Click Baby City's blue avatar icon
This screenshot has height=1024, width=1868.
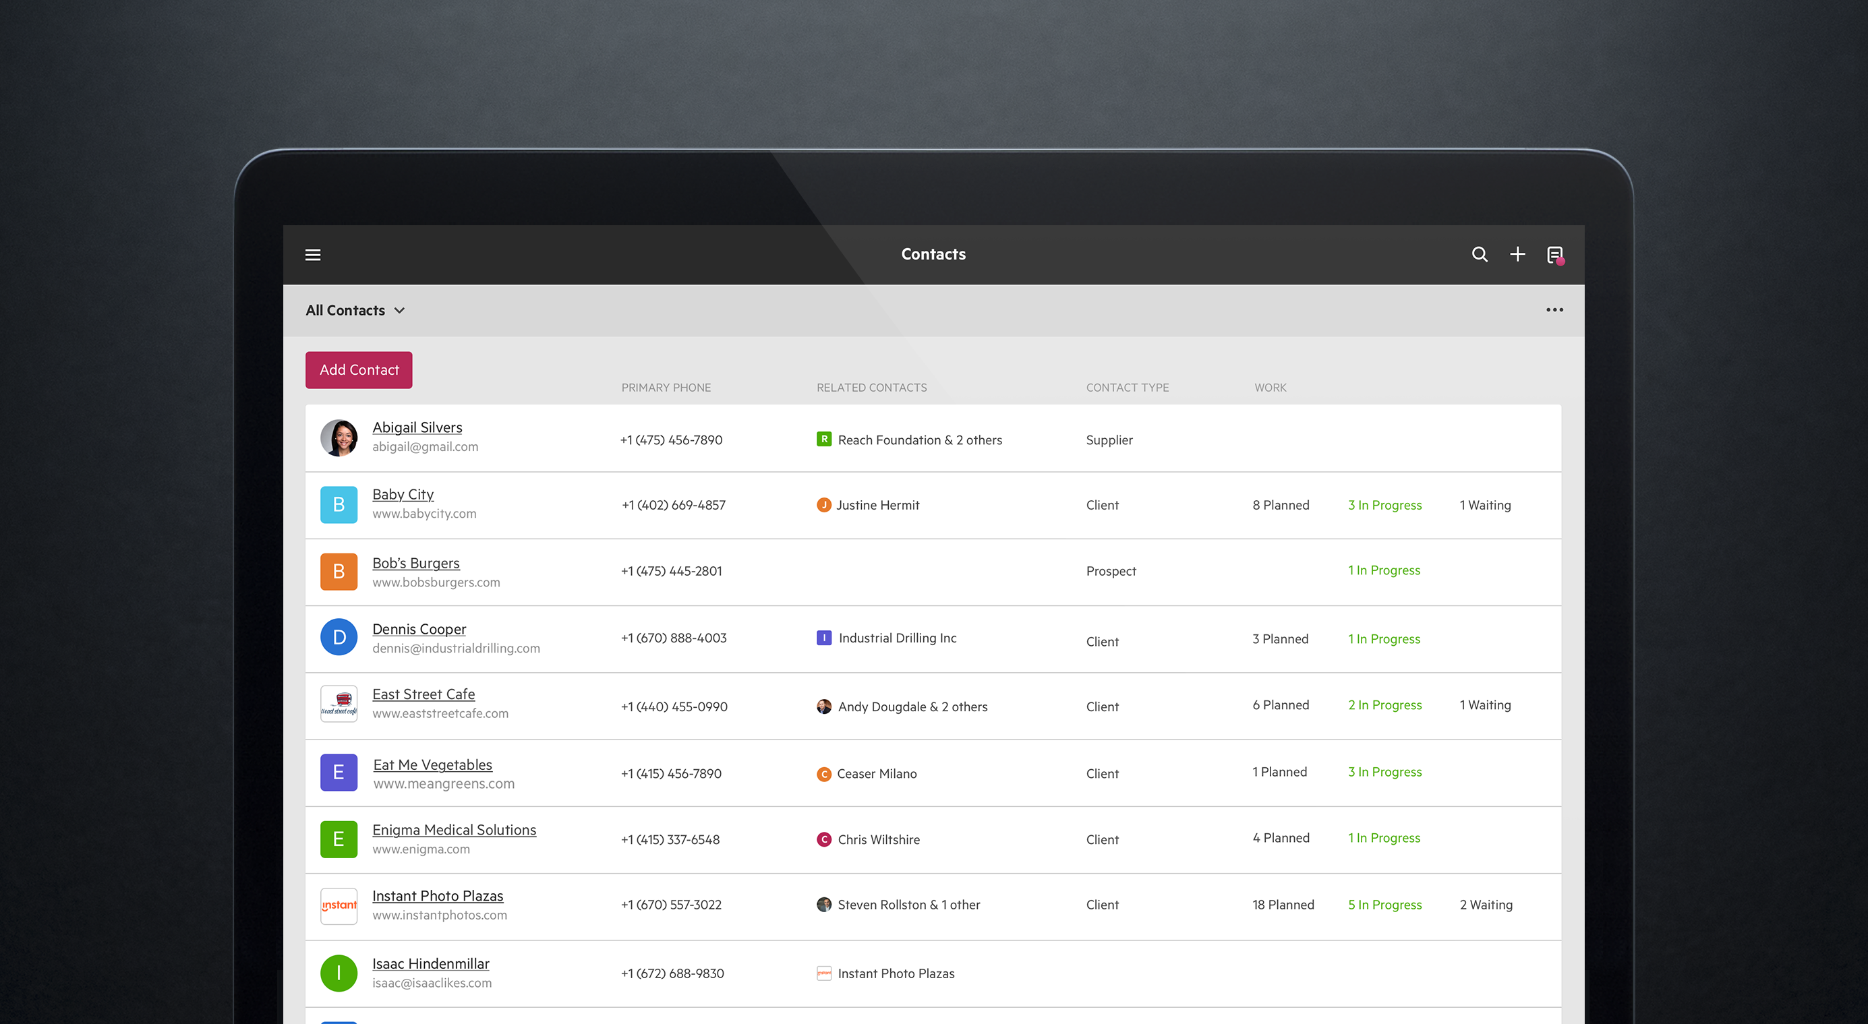[338, 504]
